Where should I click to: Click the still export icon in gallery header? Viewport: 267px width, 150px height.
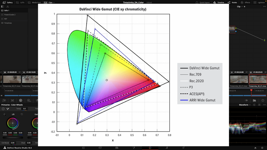pyautogui.click(x=8, y=6)
